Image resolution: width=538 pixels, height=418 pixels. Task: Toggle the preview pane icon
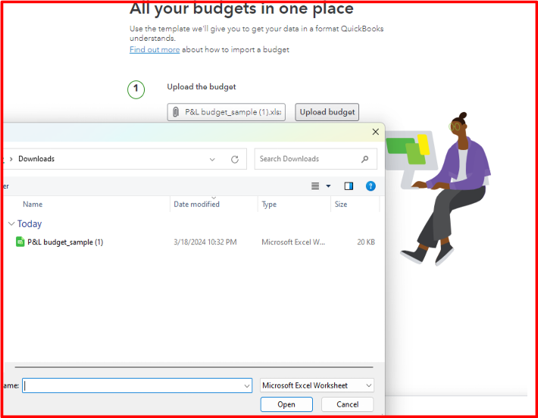[349, 186]
